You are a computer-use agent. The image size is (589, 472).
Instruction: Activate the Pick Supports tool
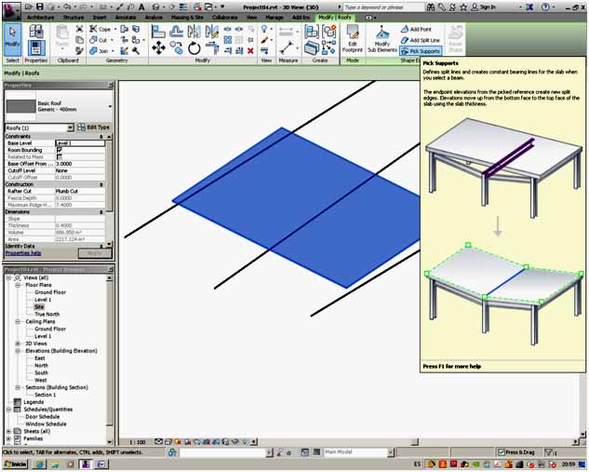click(420, 51)
